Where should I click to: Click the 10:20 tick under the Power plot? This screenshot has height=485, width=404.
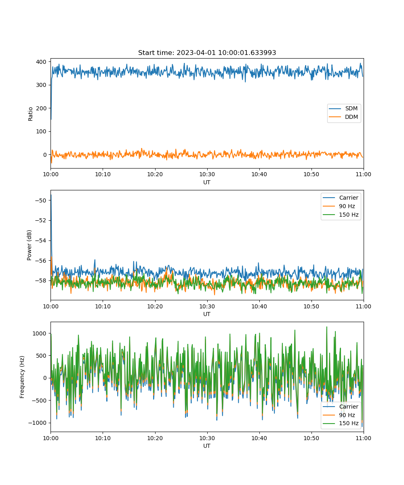[155, 306]
